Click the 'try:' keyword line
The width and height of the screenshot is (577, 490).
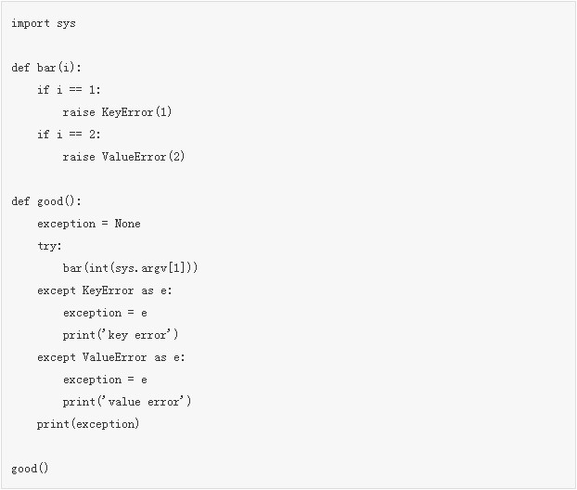pos(49,246)
